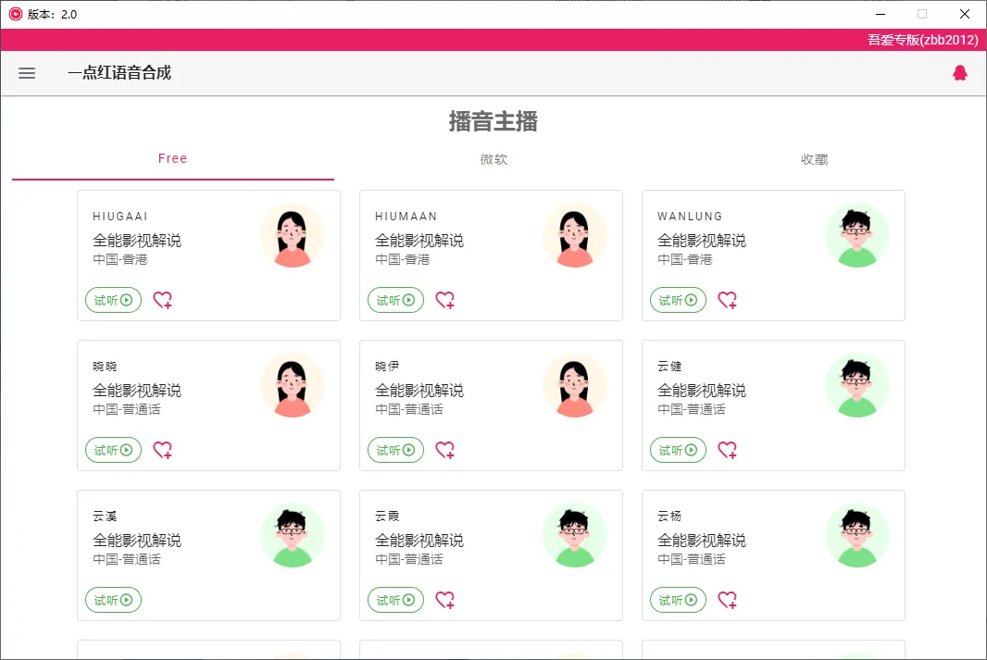Open the 收藏 tab

click(813, 158)
